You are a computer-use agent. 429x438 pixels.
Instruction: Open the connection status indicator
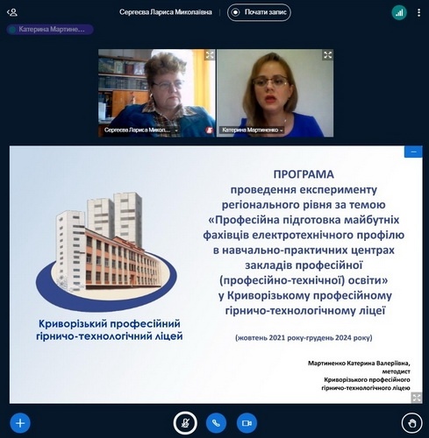pos(399,12)
